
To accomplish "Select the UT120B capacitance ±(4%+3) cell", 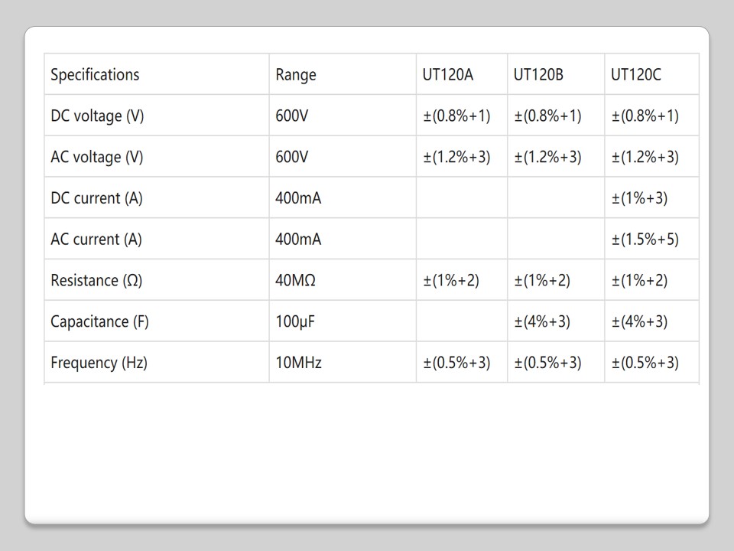I will 542,321.
